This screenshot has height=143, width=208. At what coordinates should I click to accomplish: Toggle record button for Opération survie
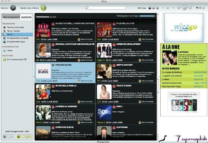[x=53, y=127]
